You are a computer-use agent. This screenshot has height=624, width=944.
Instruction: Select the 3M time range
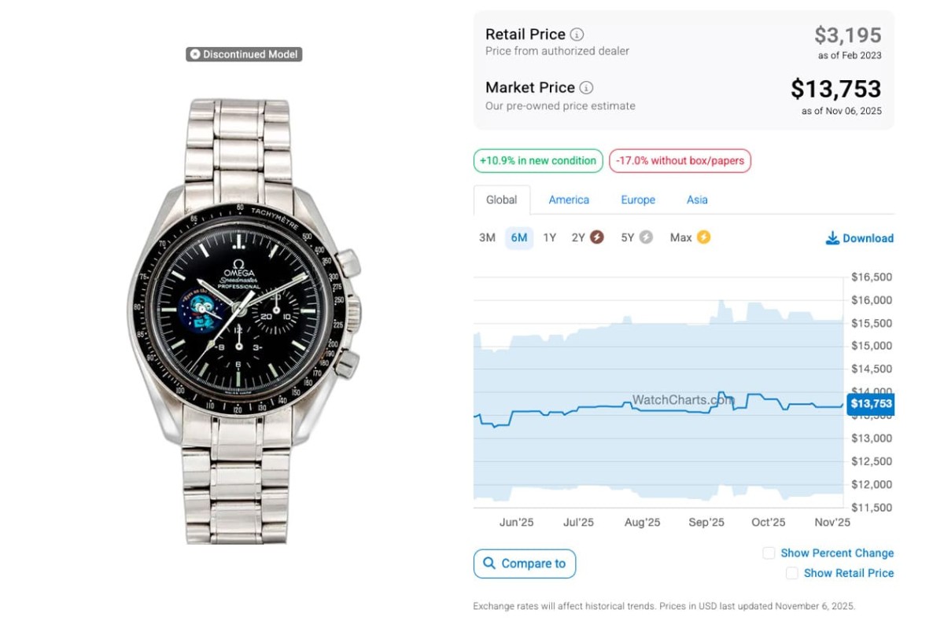(x=487, y=238)
